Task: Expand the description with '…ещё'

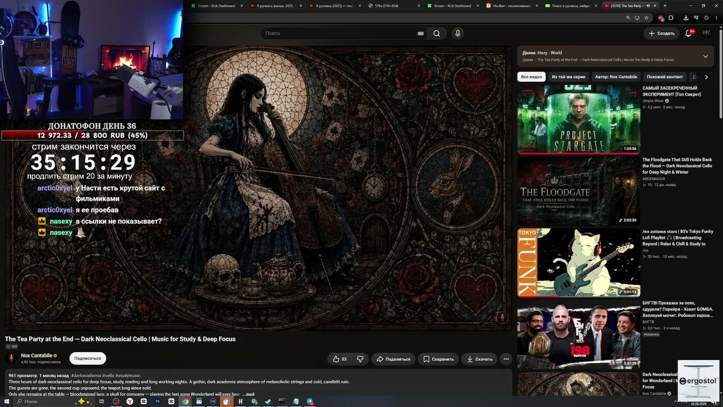Action: click(x=249, y=394)
